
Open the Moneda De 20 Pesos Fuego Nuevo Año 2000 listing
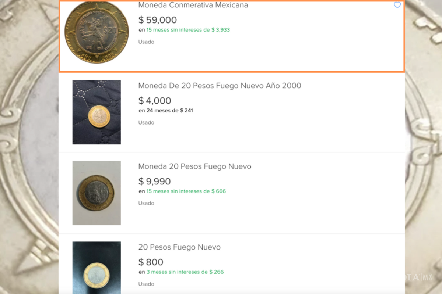220,86
